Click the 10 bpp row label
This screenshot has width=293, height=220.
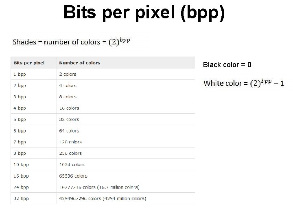[x=21, y=165]
